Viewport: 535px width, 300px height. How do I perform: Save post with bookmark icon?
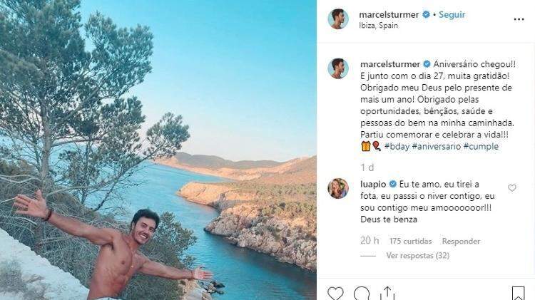coord(518,294)
